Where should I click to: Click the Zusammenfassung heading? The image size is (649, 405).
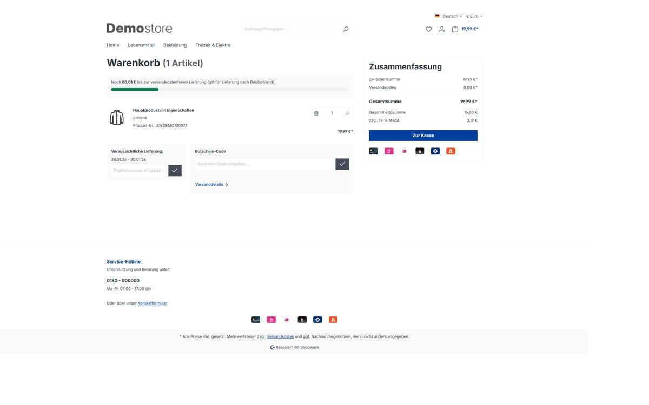tap(406, 67)
